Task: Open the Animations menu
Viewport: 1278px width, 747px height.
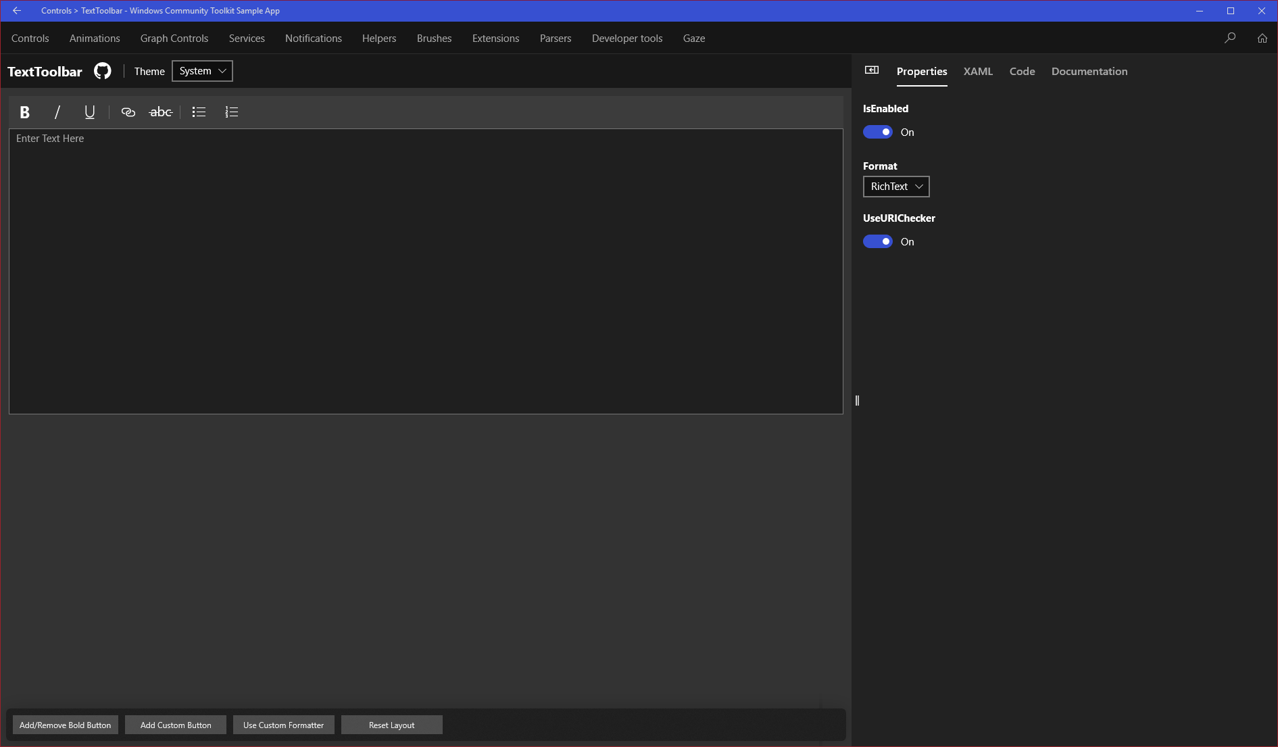Action: pyautogui.click(x=95, y=39)
